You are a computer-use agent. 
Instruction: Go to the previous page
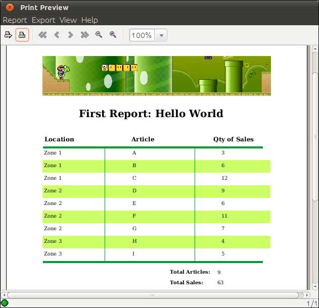pyautogui.click(x=57, y=35)
